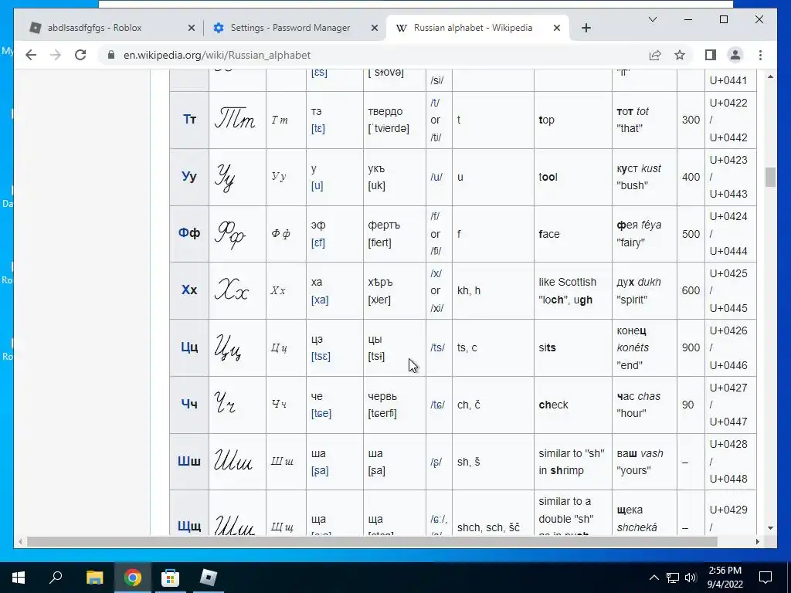Click the [xa] pronunciation link
This screenshot has width=791, height=593.
(320, 300)
